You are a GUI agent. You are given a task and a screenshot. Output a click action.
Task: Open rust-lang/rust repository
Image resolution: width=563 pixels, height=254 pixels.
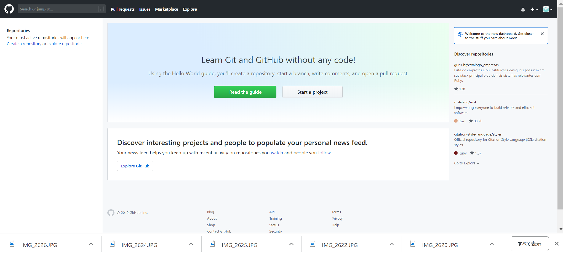pos(465,102)
